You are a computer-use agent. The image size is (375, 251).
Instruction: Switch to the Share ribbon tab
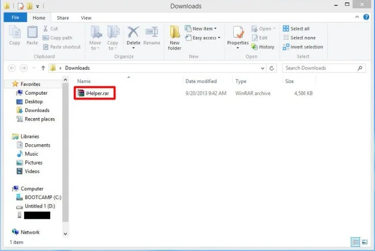pyautogui.click(x=63, y=18)
